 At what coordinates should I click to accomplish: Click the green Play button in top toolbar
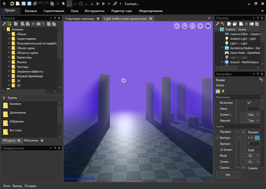98,4
